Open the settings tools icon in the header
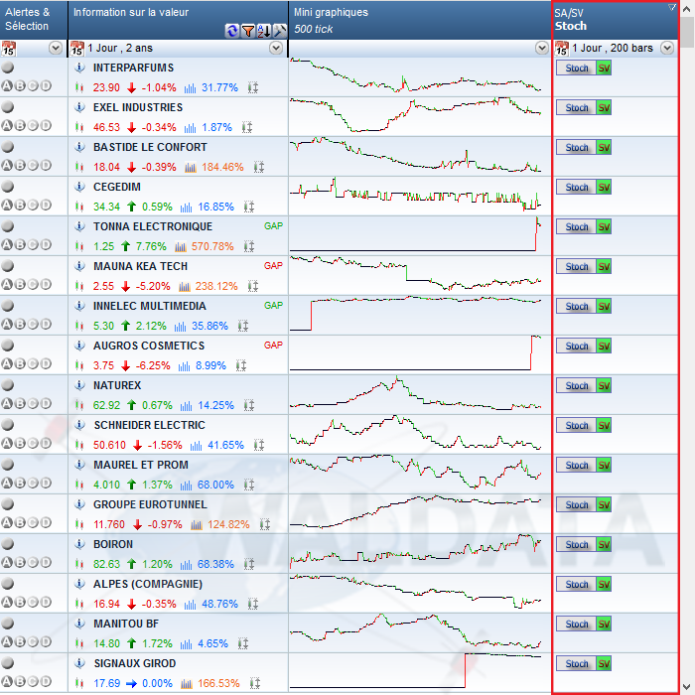Viewport: 695px width, 695px height. (280, 31)
